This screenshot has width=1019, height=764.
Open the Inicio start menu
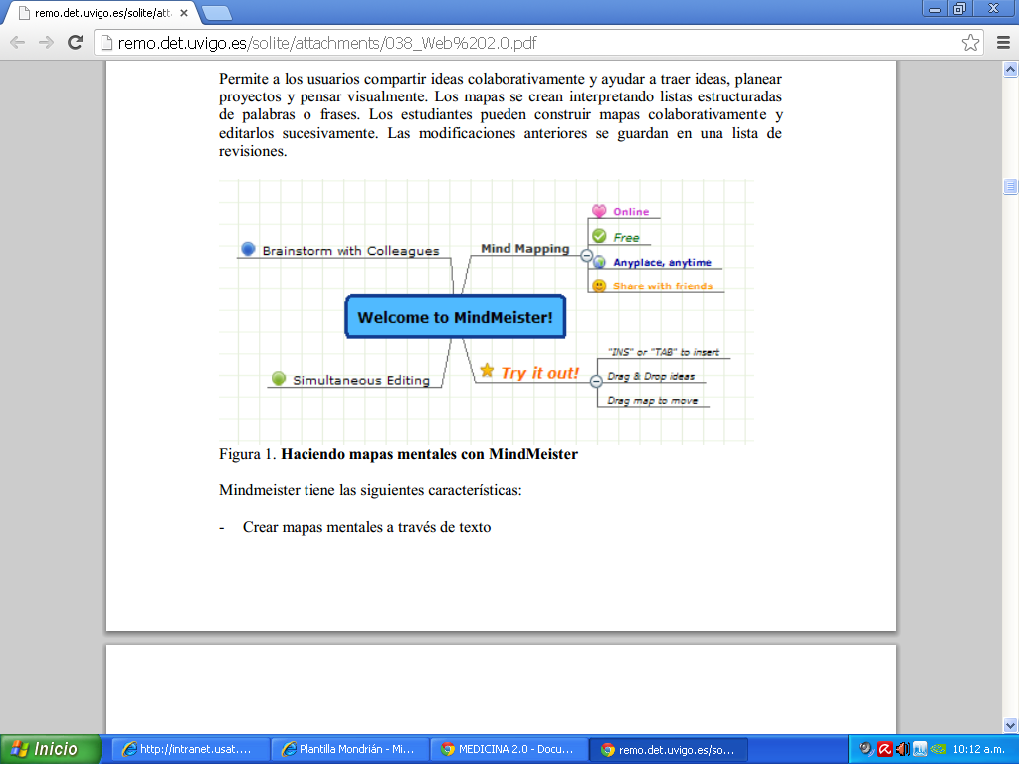(x=51, y=749)
